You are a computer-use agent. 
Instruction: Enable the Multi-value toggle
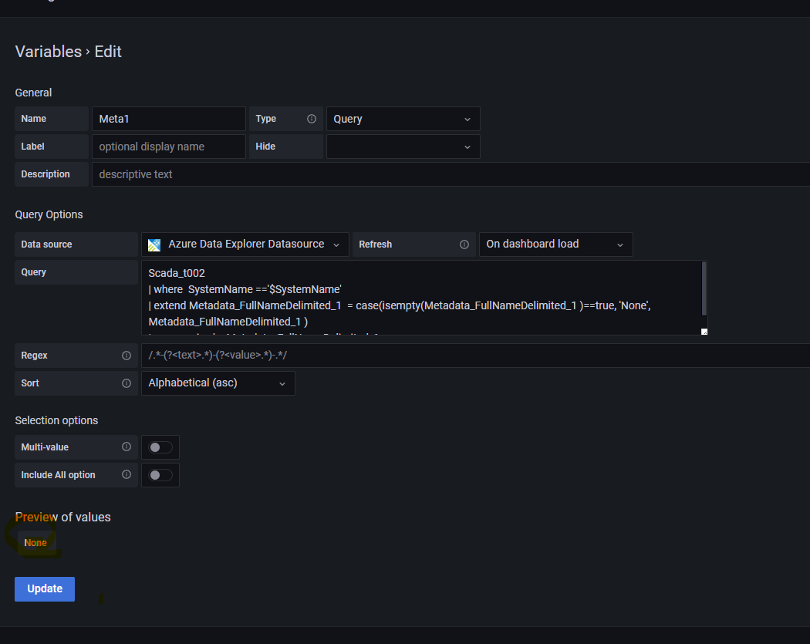(x=160, y=447)
